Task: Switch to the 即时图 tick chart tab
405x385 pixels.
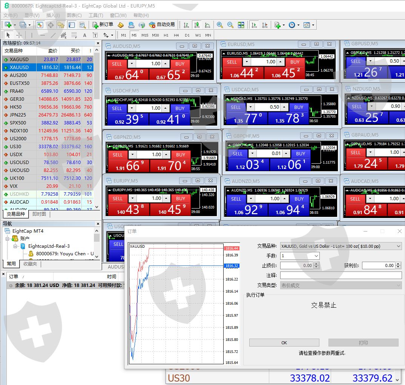Action: [39, 214]
